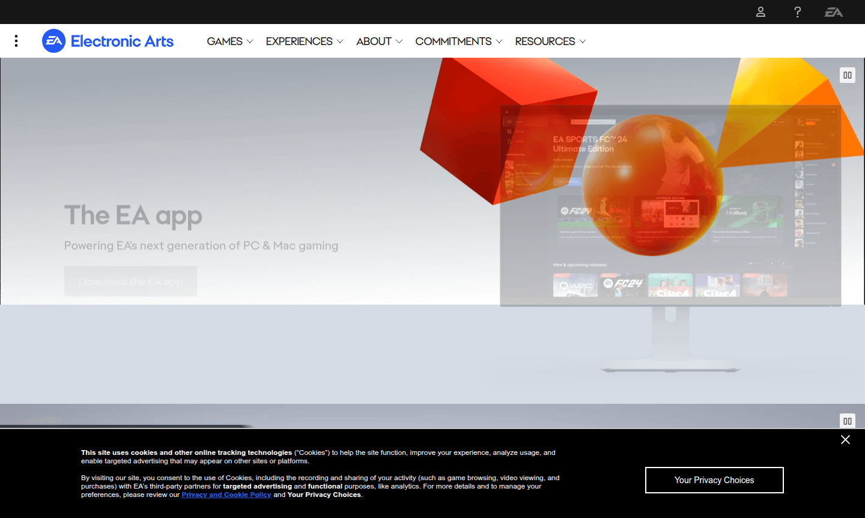
Task: Expand the chevron next to GAMES
Action: click(250, 41)
